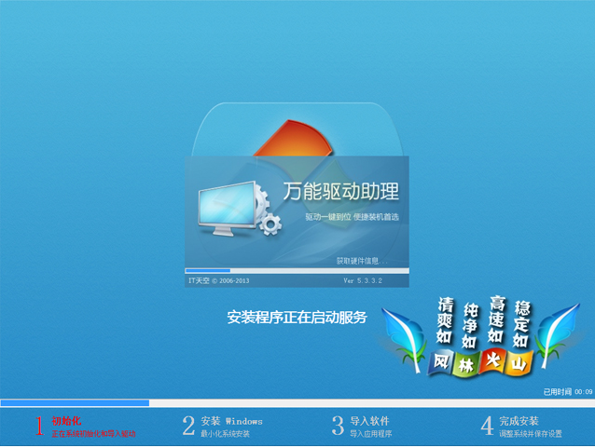Click the 稳定如 vertical slogan text
This screenshot has height=448, width=595.
click(521, 324)
